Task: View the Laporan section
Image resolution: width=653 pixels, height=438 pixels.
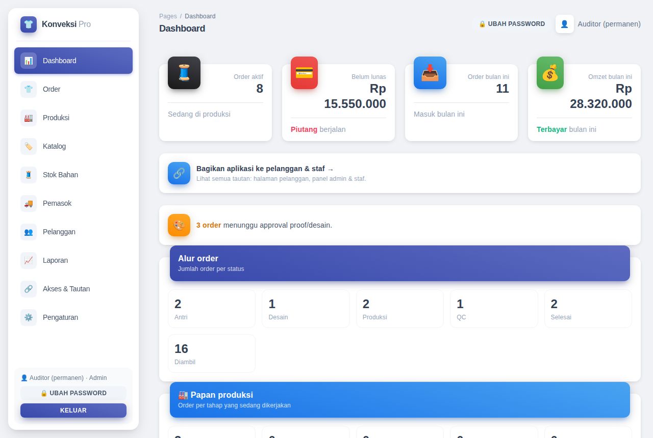Action: [x=73, y=260]
